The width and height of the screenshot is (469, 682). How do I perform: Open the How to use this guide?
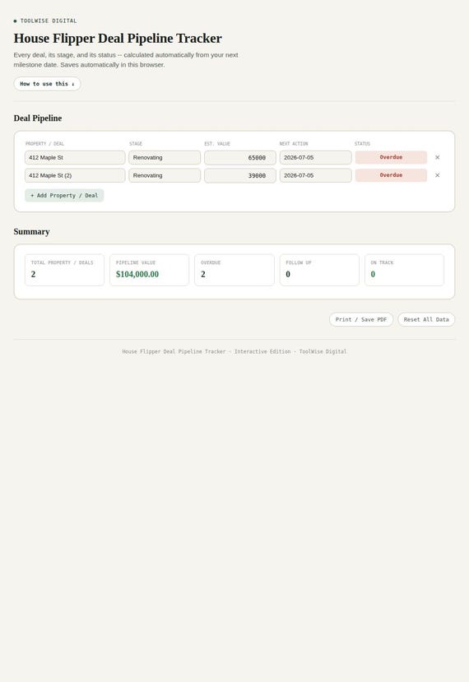[x=47, y=84]
